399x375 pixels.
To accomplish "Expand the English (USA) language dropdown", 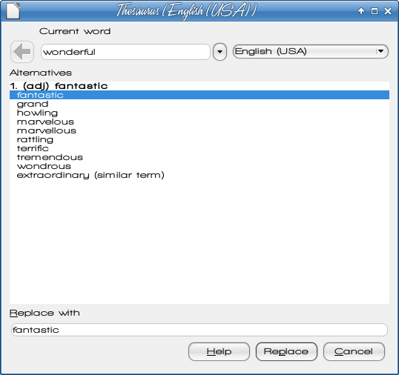I will 311,51.
